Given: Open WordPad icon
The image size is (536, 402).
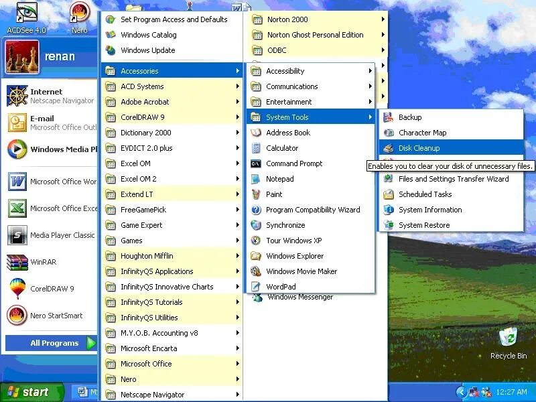Looking at the screenshot, I should (256, 287).
